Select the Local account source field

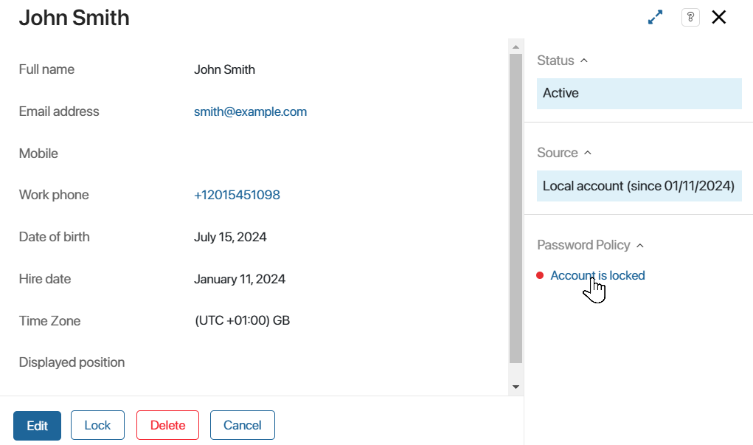[x=639, y=186]
